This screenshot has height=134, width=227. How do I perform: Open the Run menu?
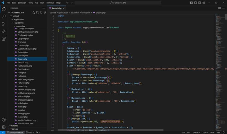[x=42, y=2]
